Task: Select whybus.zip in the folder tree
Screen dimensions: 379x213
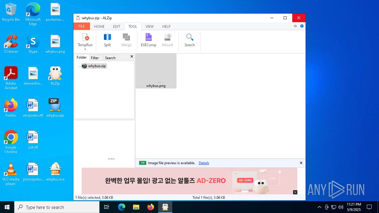Action: (x=94, y=66)
